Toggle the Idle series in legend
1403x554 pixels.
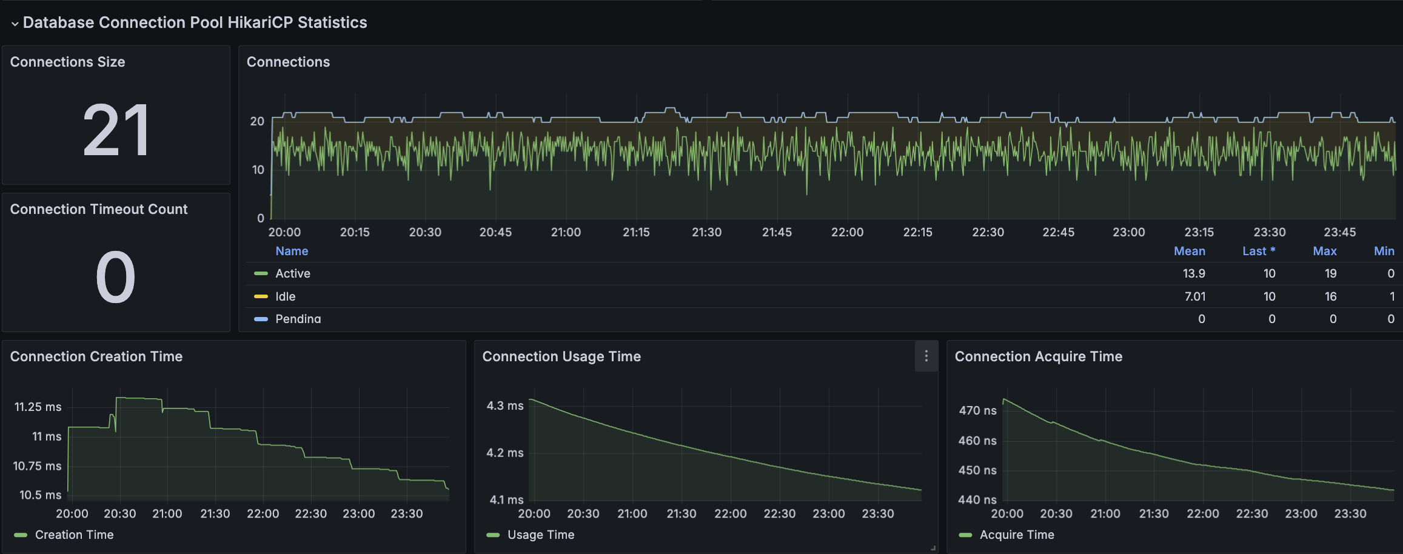286,296
